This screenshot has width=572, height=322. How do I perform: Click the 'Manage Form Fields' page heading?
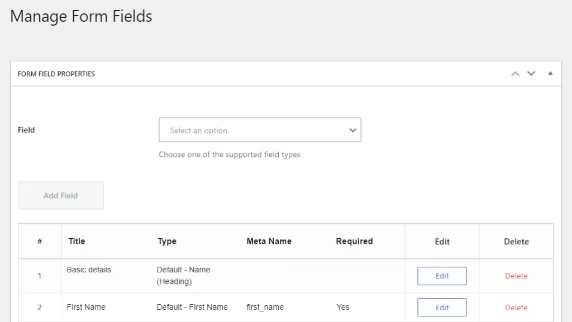point(81,16)
